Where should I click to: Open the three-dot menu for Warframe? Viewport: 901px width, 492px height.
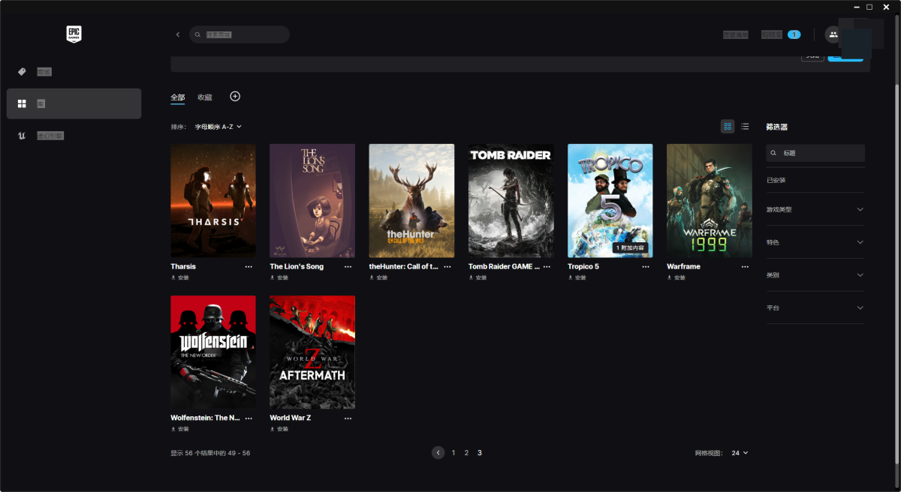[x=745, y=266]
